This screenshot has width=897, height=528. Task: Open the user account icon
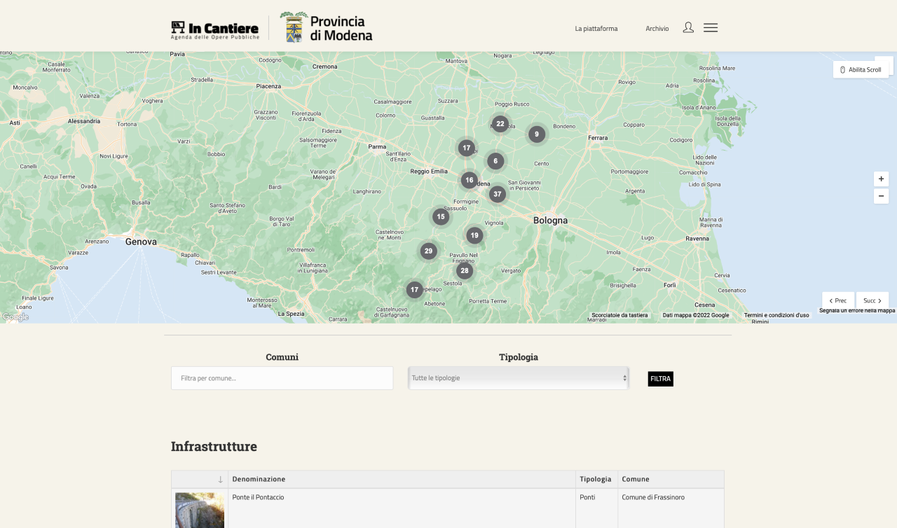click(688, 27)
